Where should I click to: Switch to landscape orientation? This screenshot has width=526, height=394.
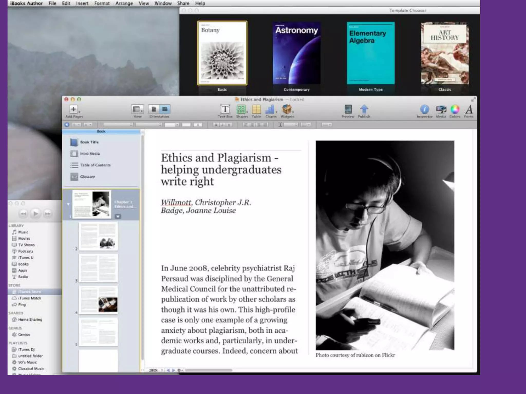tap(165, 109)
